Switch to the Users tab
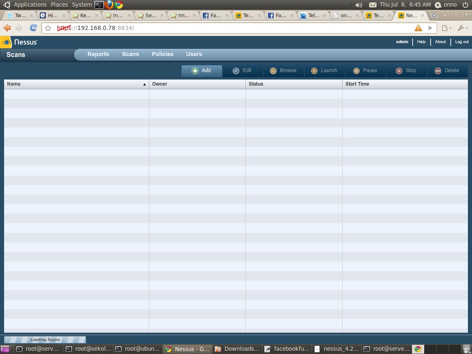Image resolution: width=472 pixels, height=354 pixels. 194,54
